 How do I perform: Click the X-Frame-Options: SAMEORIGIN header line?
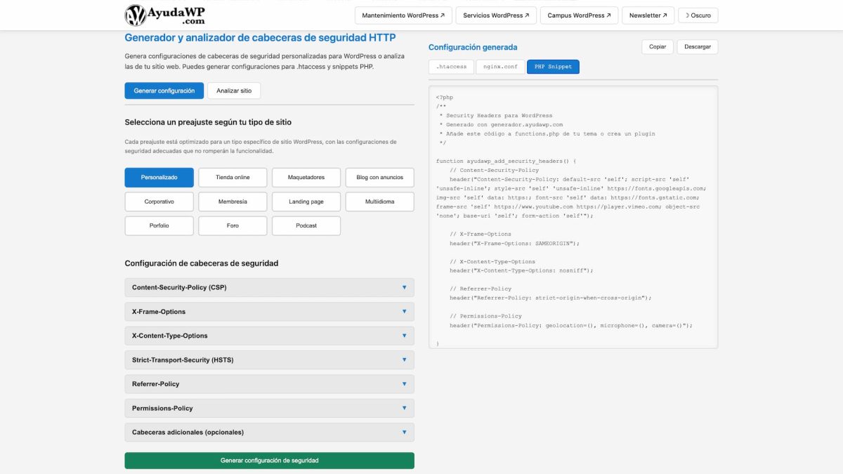click(514, 243)
